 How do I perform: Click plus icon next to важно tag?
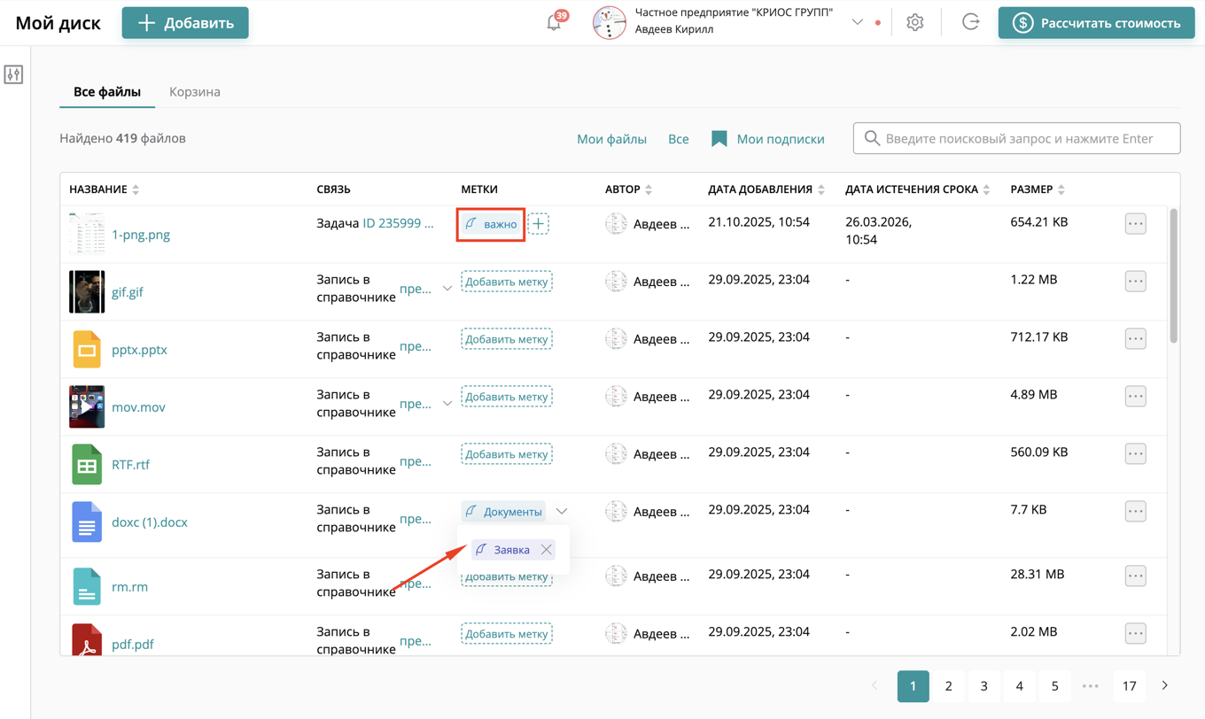(538, 224)
